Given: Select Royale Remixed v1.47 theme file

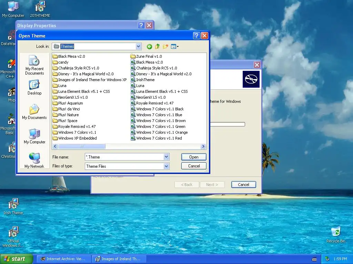Looking at the screenshot, I should coord(152,103).
